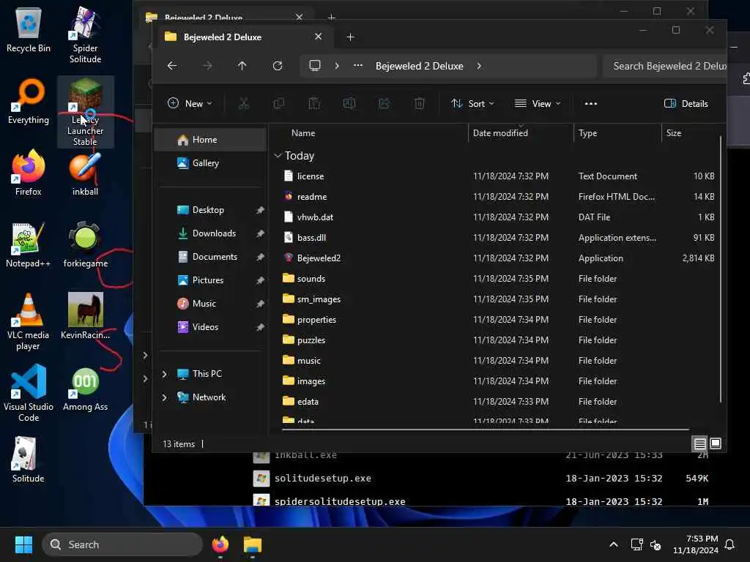
Task: Select Everything search desktop shortcut
Action: (29, 101)
